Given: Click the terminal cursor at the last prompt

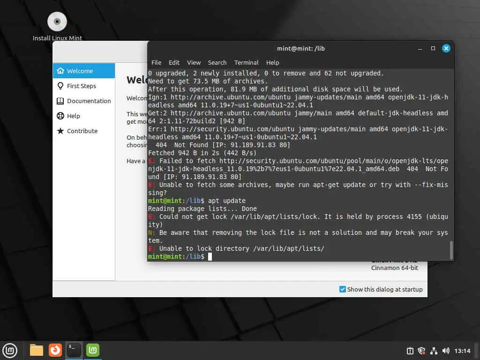Looking at the screenshot, I should pyautogui.click(x=210, y=256).
